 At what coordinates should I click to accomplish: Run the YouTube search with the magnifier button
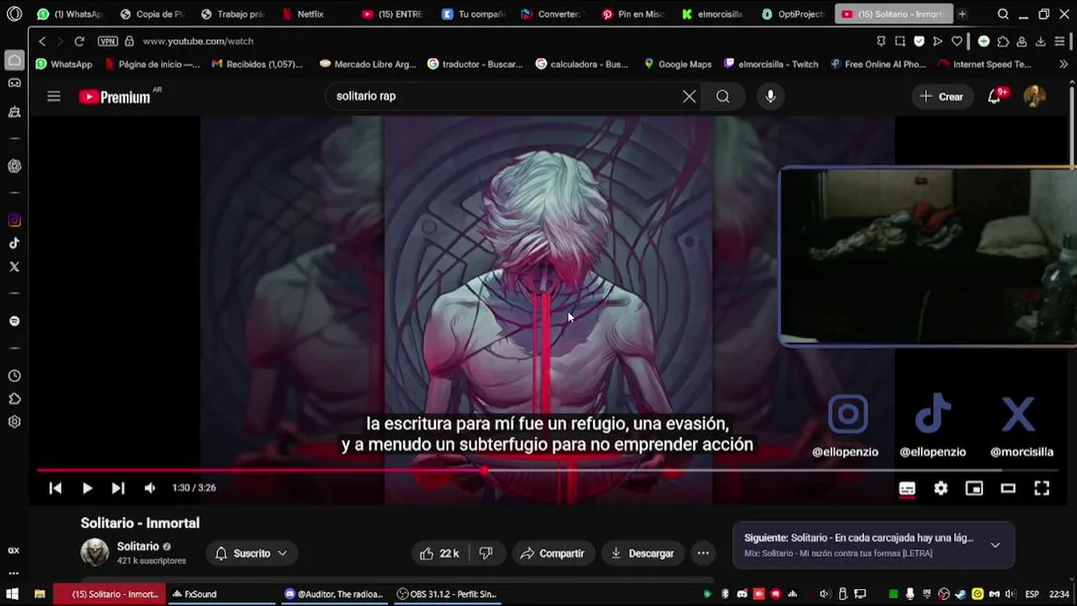tap(723, 96)
